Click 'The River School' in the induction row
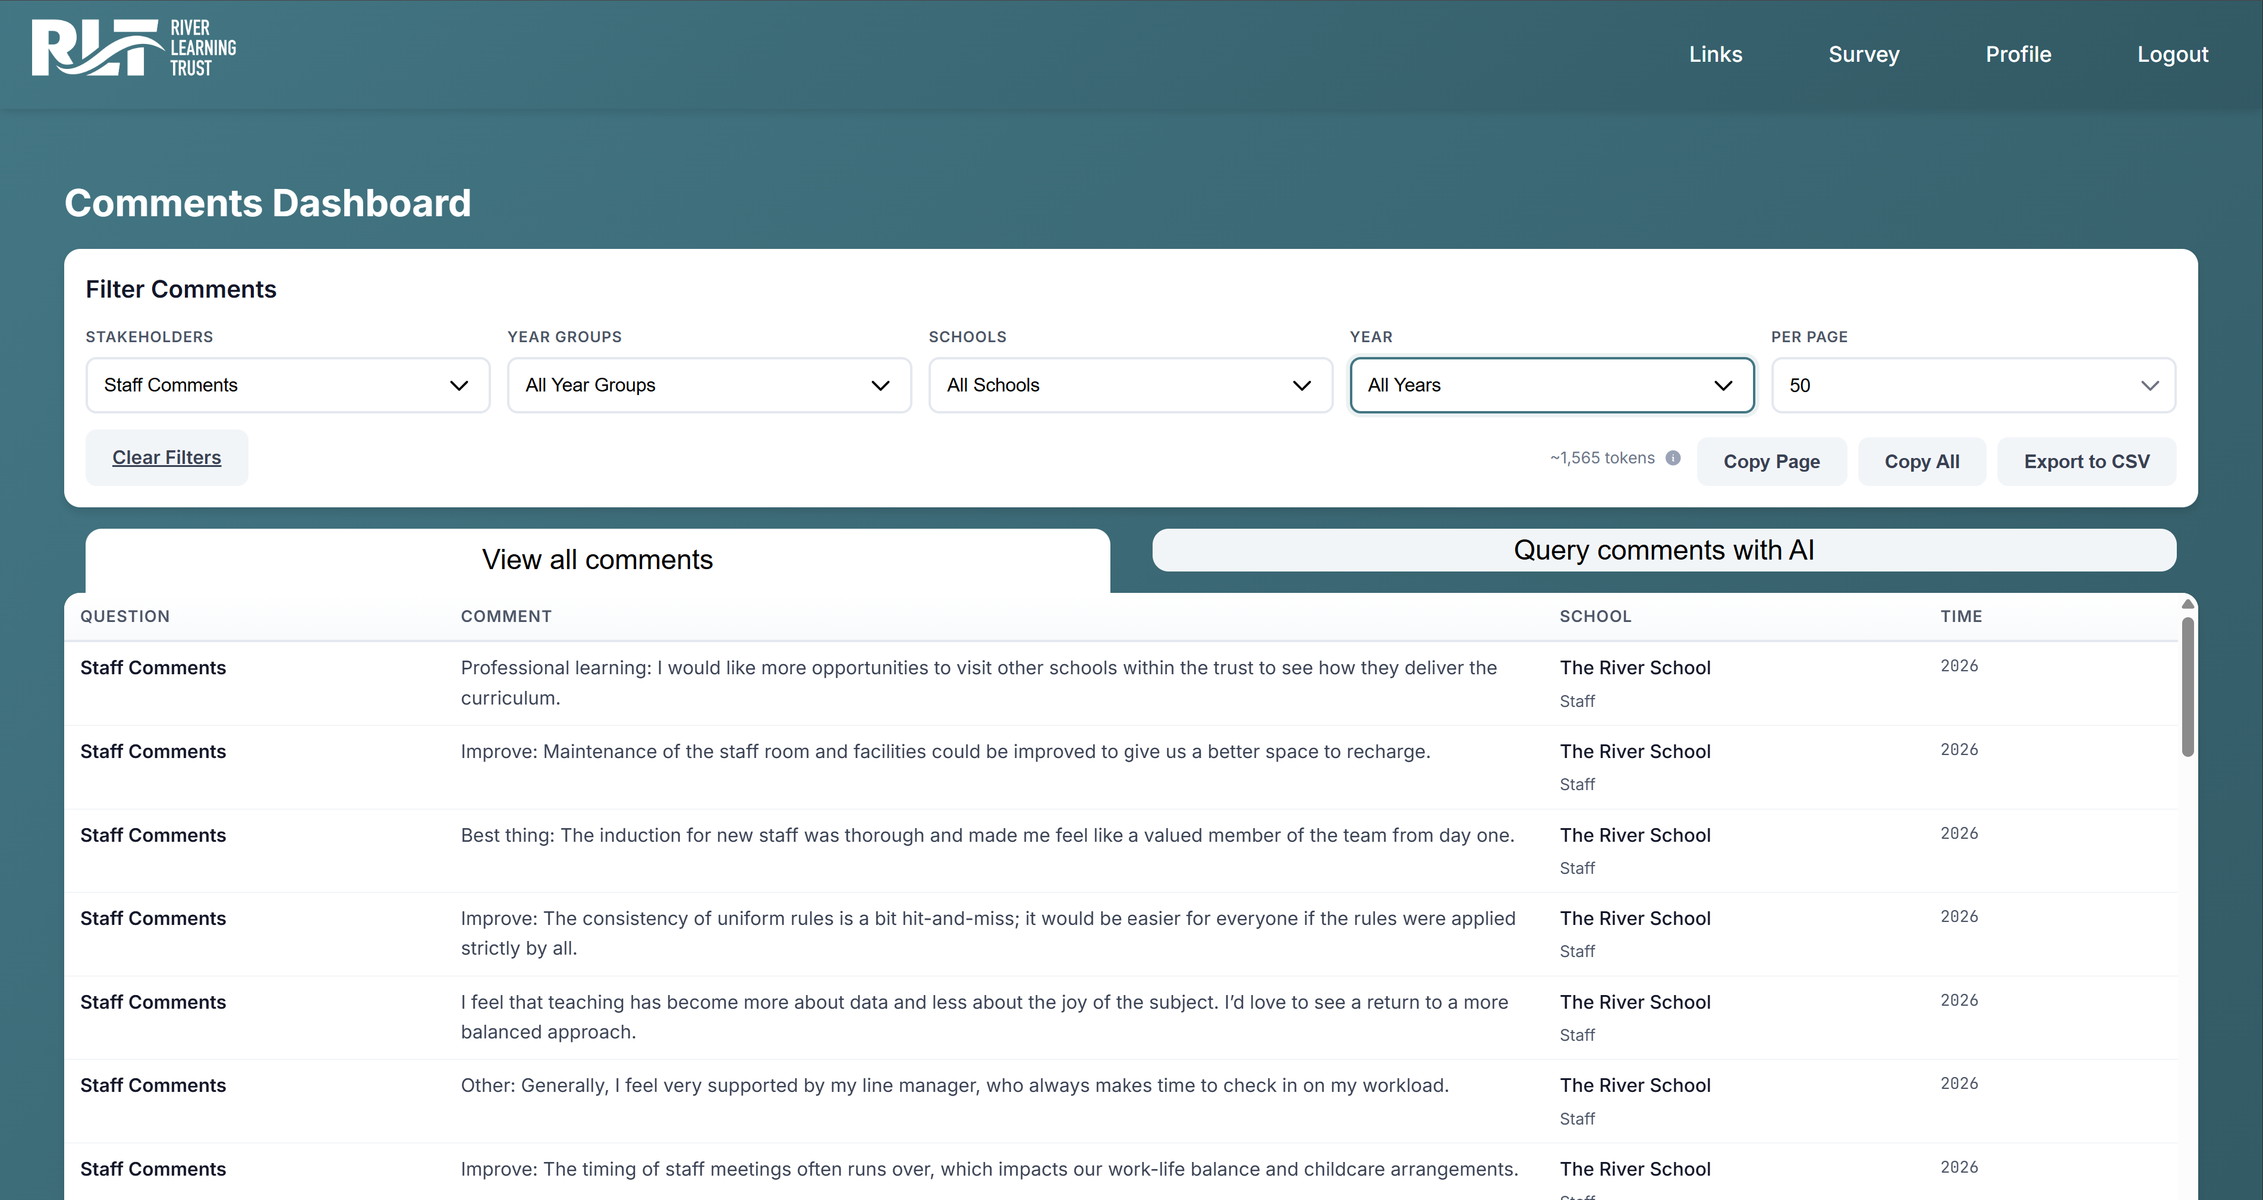 point(1635,835)
